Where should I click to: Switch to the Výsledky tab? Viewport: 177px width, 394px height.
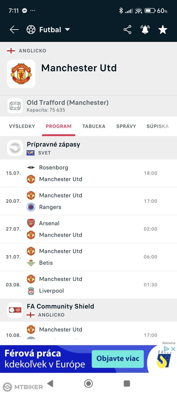click(x=22, y=126)
